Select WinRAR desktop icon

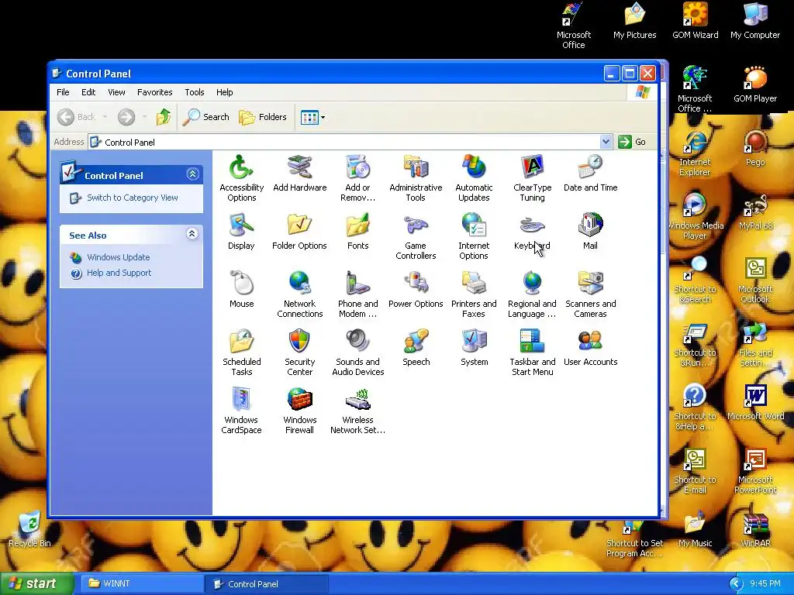(x=755, y=530)
